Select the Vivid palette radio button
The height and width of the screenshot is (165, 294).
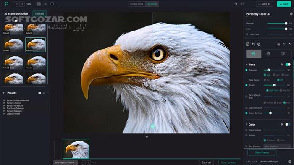278,140
